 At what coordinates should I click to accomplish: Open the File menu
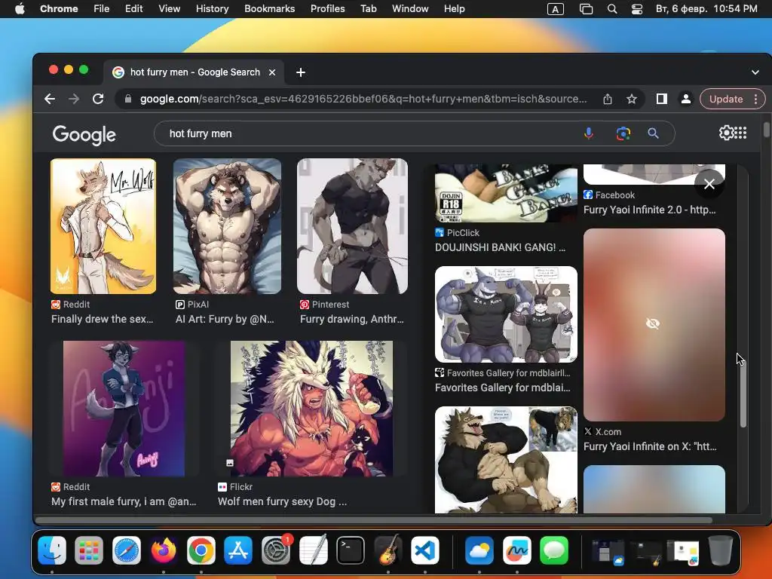pos(102,9)
